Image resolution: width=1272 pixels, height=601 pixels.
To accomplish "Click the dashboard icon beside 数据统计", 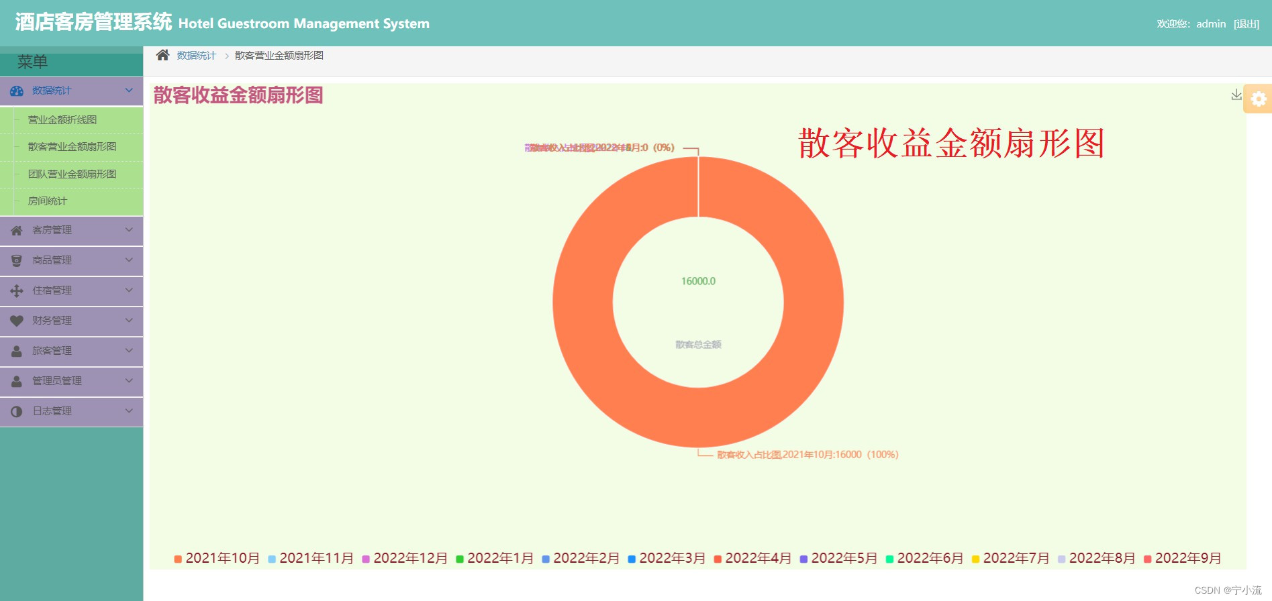I will click(x=17, y=91).
